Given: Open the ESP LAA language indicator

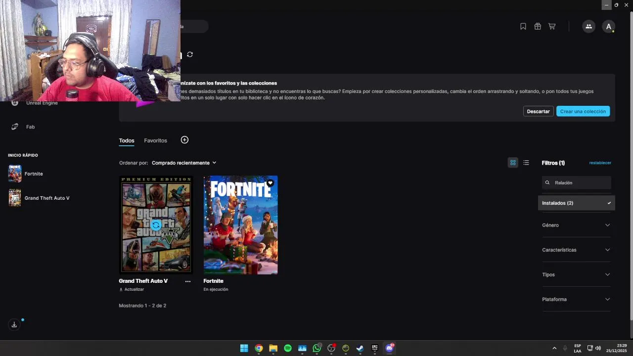Looking at the screenshot, I should 578,348.
